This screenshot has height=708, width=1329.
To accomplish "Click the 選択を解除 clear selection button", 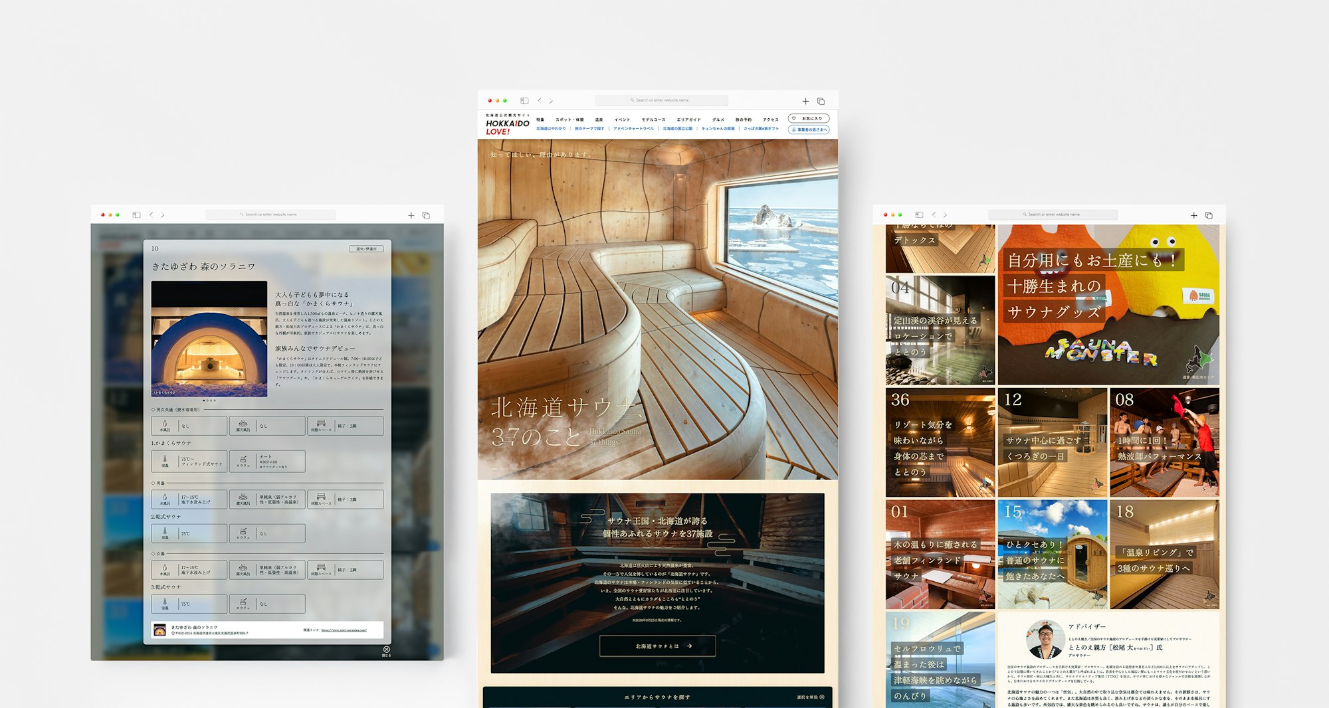I will pos(811,697).
